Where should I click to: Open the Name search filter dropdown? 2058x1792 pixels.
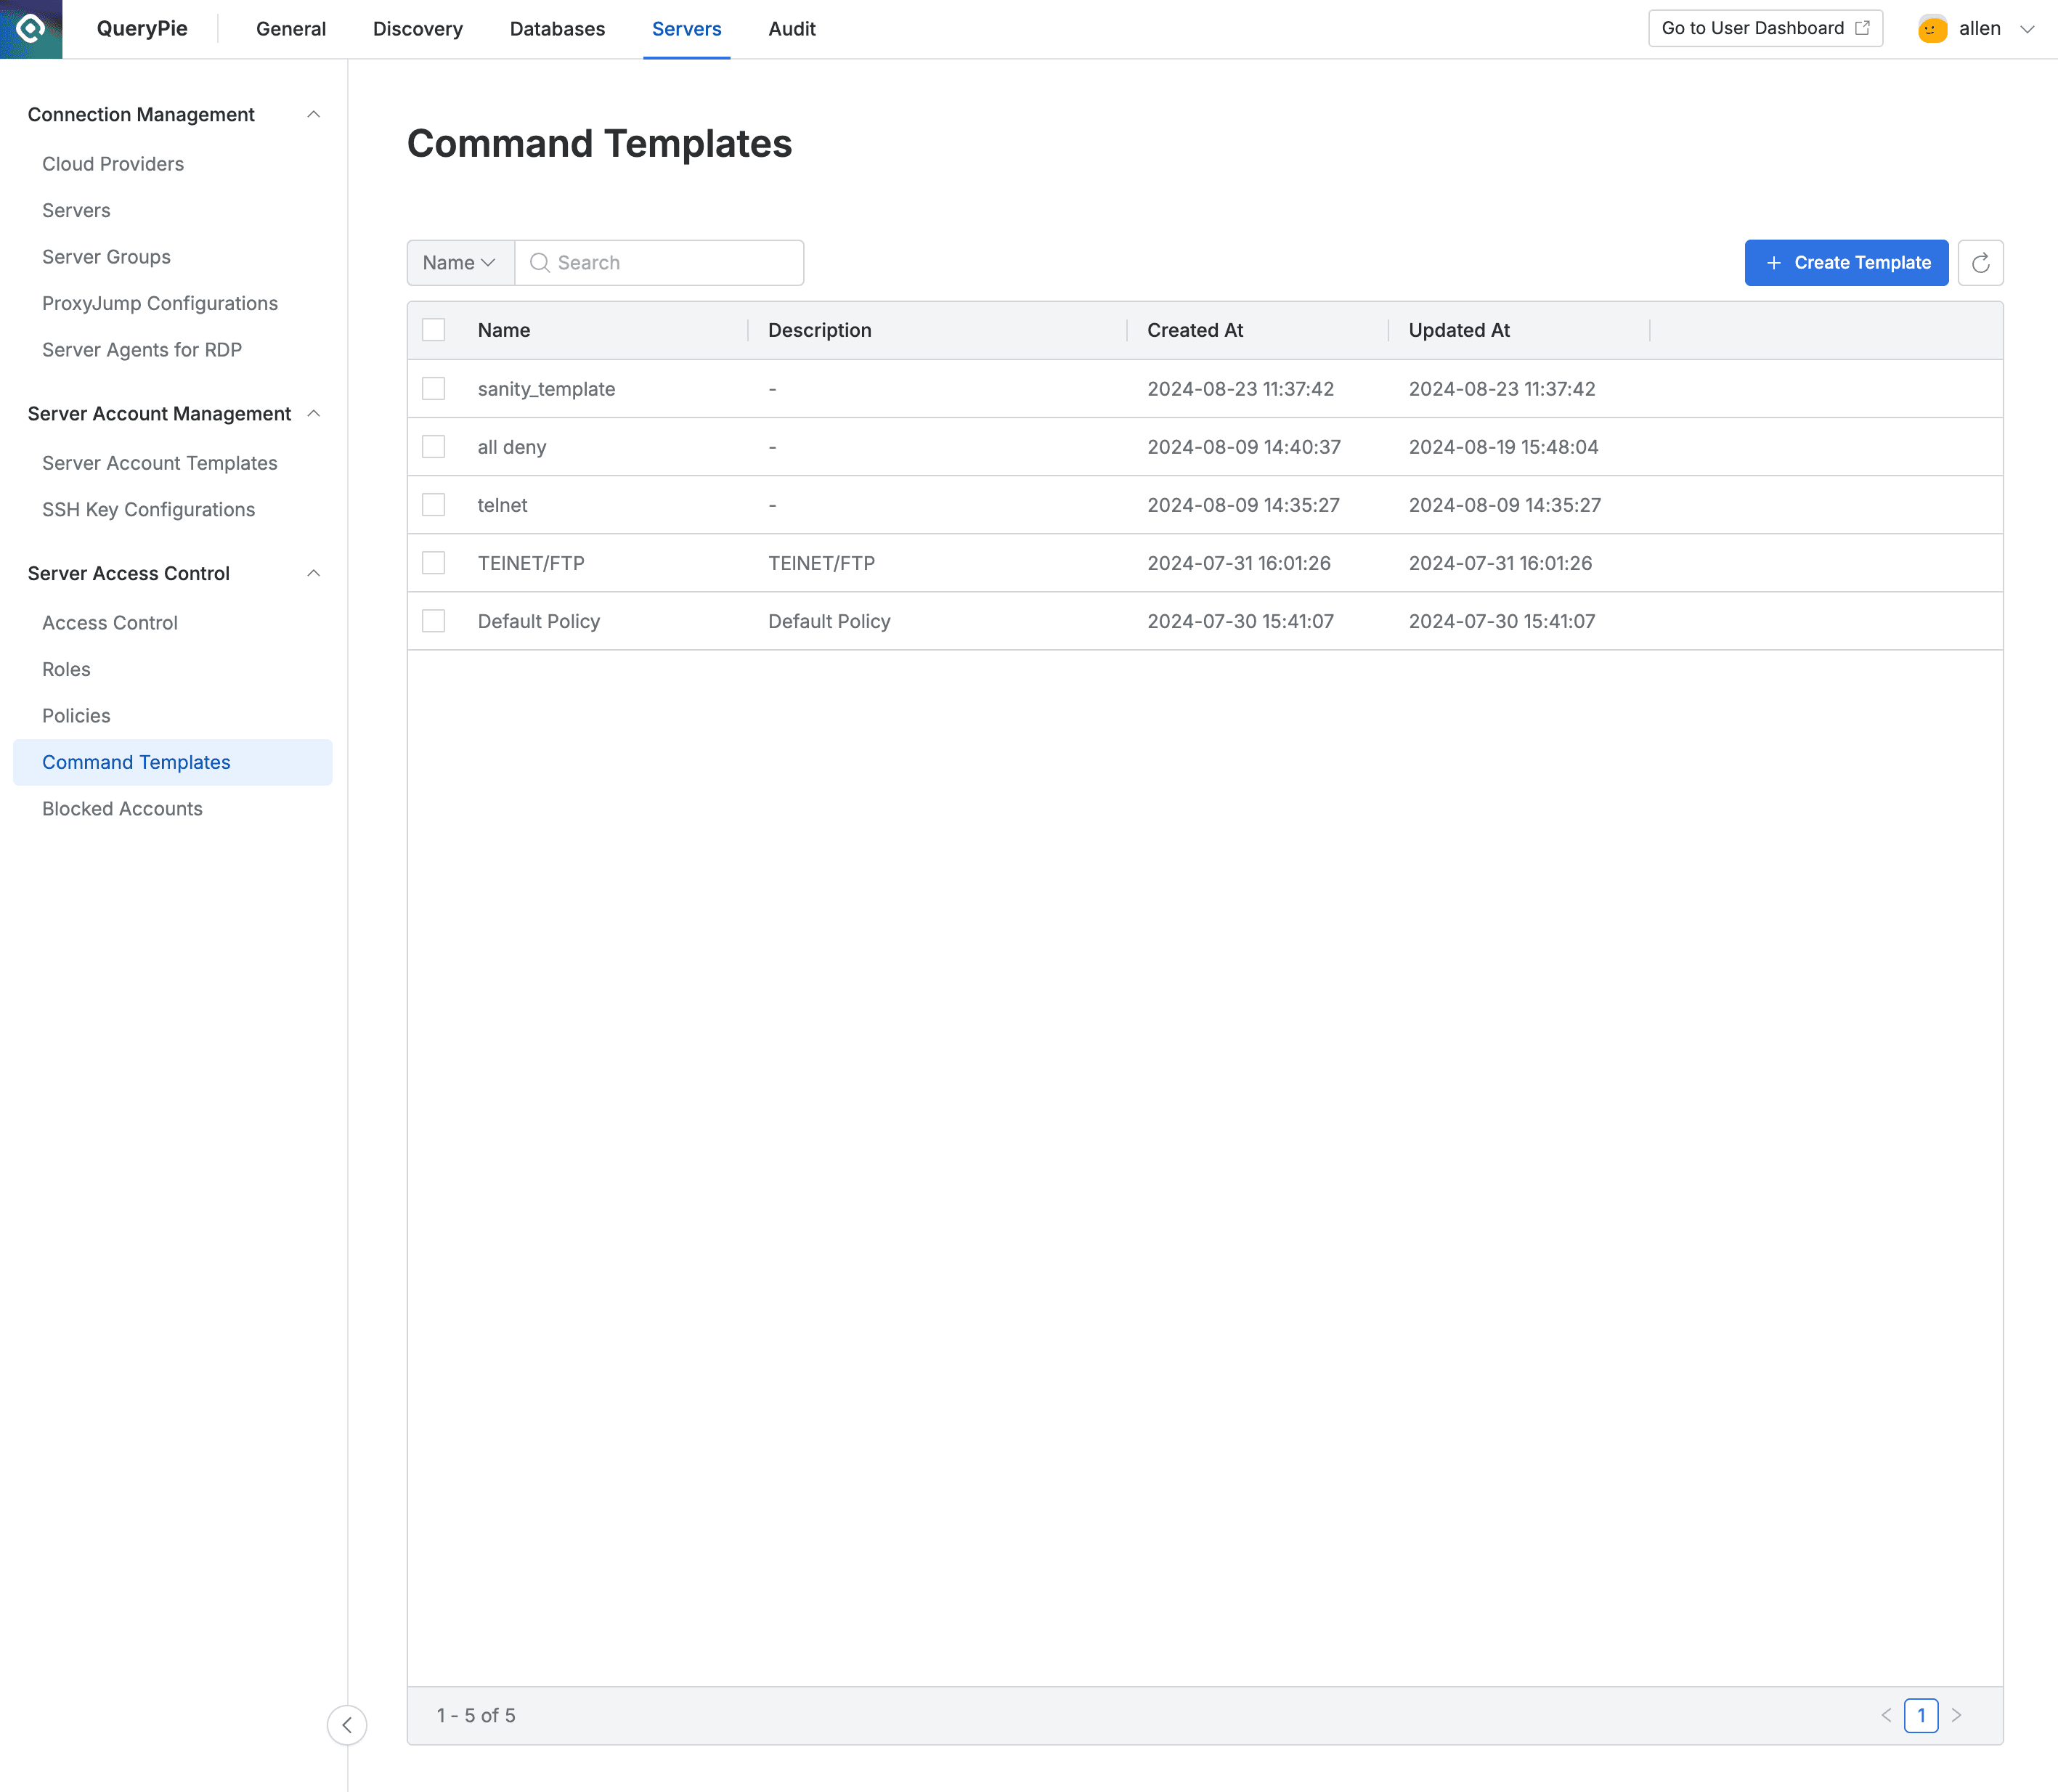pyautogui.click(x=459, y=262)
